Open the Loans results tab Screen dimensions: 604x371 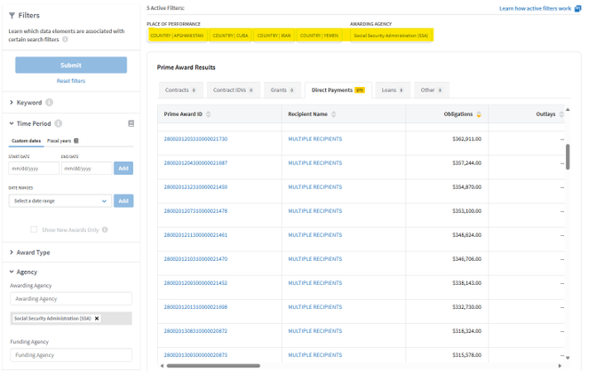click(x=393, y=90)
